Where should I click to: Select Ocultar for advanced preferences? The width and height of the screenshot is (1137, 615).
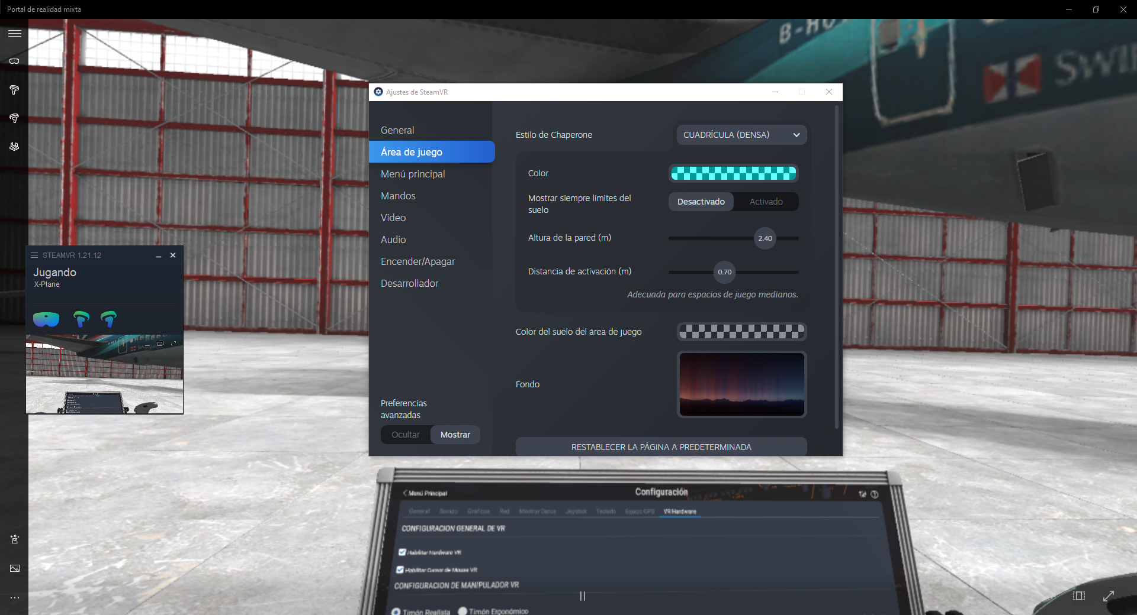pos(406,435)
